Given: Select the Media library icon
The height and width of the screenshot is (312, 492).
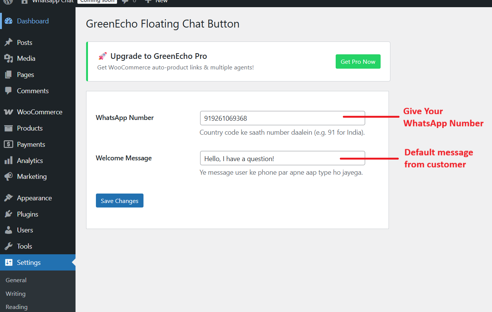Looking at the screenshot, I should (9, 58).
